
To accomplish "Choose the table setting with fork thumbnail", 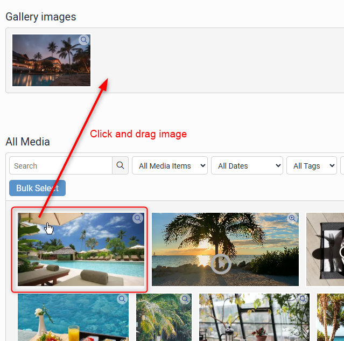I will click(325, 249).
